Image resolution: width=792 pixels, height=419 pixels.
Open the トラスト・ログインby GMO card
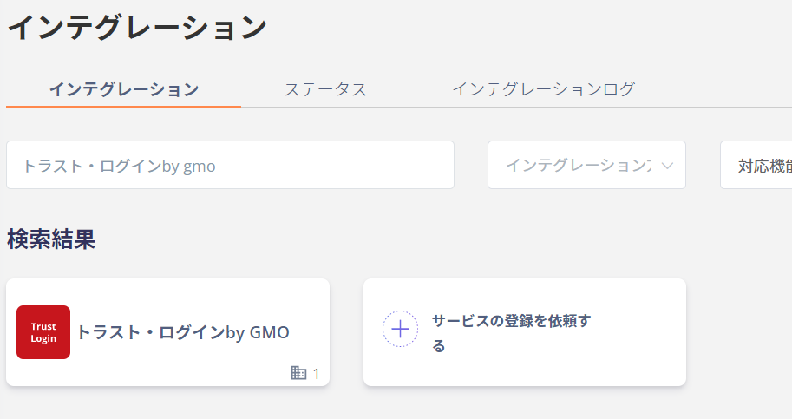coord(167,332)
